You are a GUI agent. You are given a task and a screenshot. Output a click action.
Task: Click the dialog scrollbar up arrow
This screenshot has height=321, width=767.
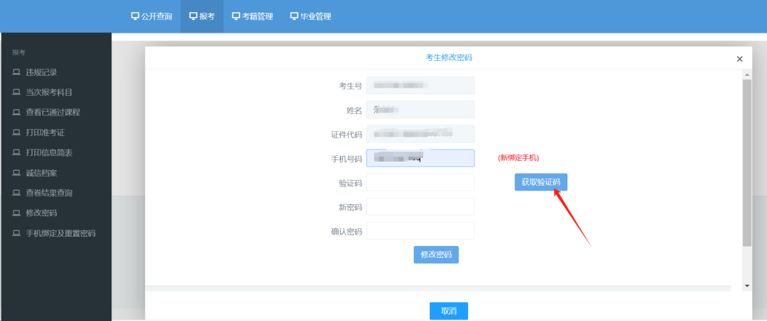point(747,74)
